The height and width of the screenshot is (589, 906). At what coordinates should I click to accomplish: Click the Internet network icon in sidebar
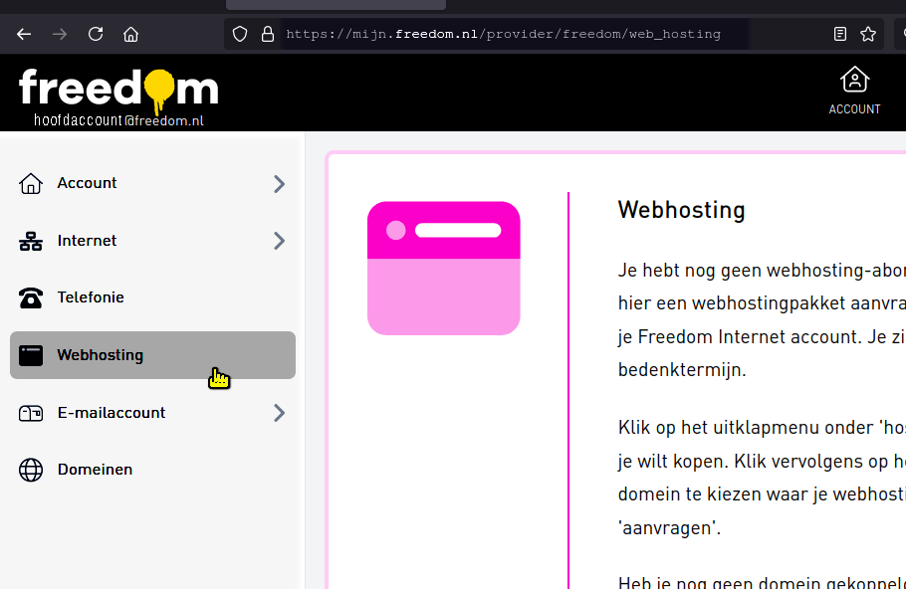(31, 241)
